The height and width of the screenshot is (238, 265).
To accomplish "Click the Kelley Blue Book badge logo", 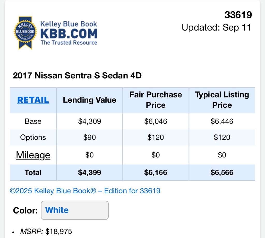I will pyautogui.click(x=25, y=33).
